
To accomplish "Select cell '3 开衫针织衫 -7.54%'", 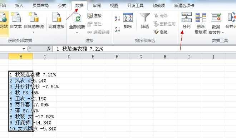I will click(21, 87).
